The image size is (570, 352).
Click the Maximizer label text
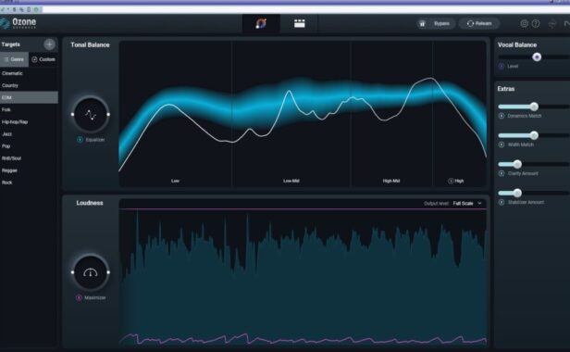coord(95,297)
